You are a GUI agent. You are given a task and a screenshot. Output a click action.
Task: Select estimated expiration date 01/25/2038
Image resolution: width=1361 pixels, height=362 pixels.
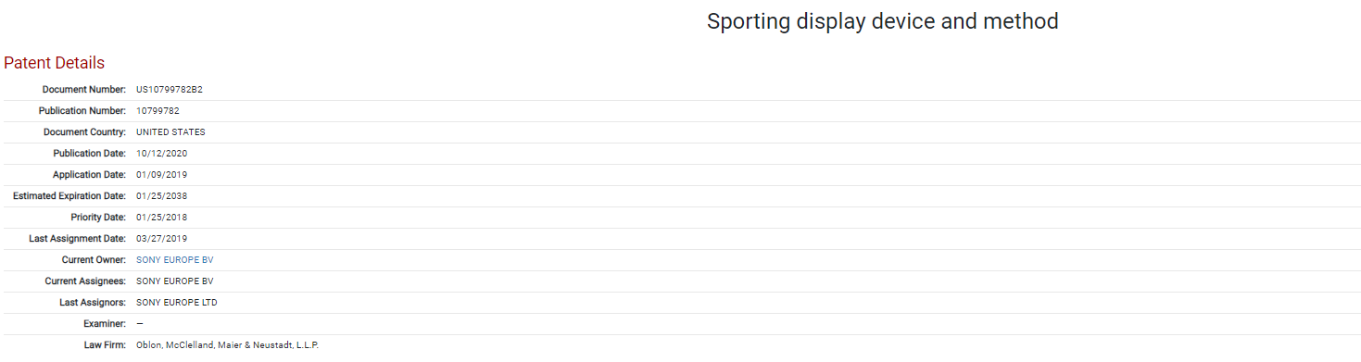point(161,196)
